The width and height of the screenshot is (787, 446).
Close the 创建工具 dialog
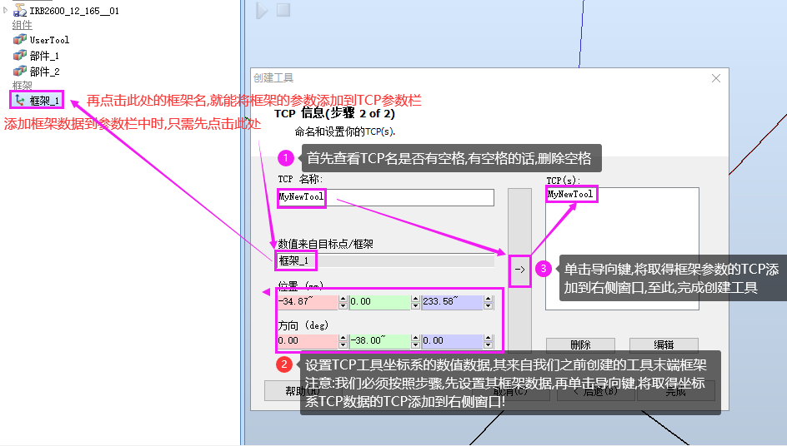tap(716, 78)
